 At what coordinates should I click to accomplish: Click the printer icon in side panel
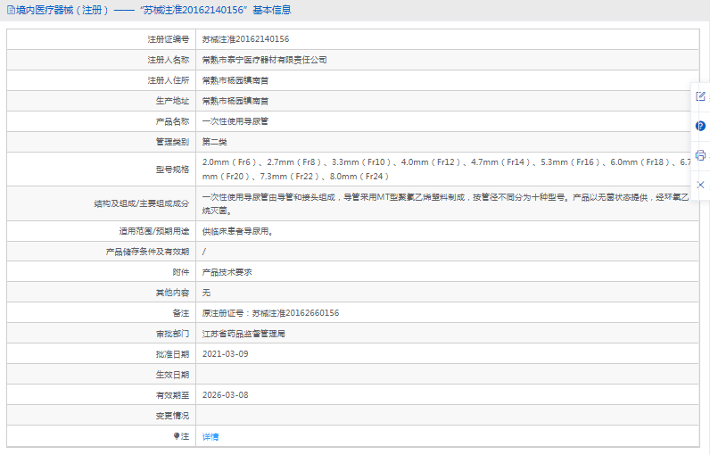(x=700, y=155)
